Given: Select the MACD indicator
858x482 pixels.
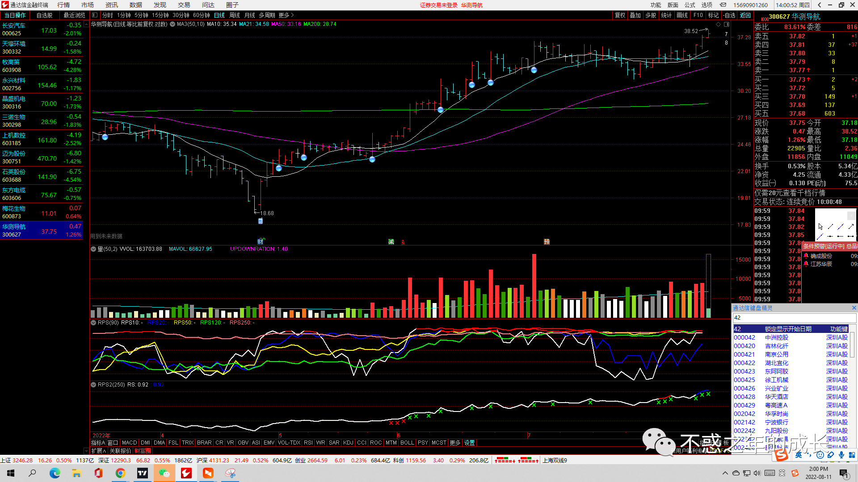Looking at the screenshot, I should tap(129, 443).
